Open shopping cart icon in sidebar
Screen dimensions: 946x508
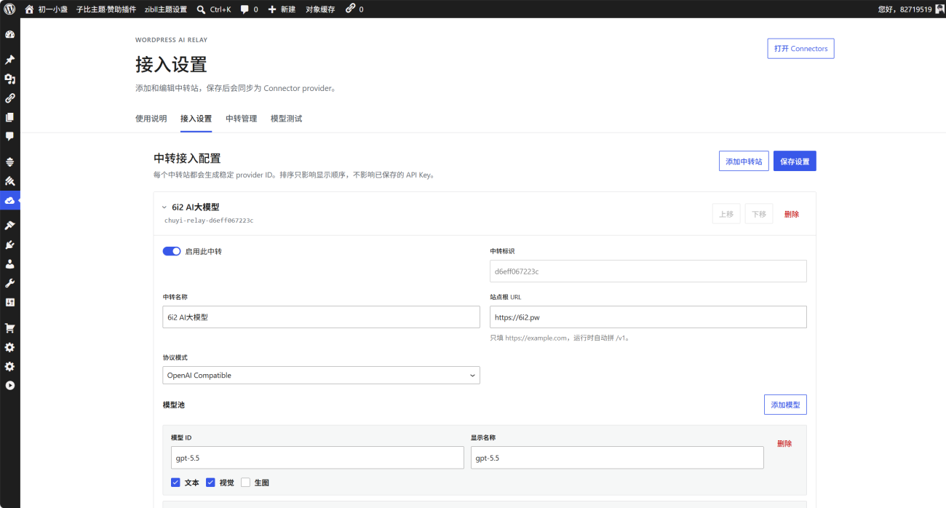coord(10,328)
